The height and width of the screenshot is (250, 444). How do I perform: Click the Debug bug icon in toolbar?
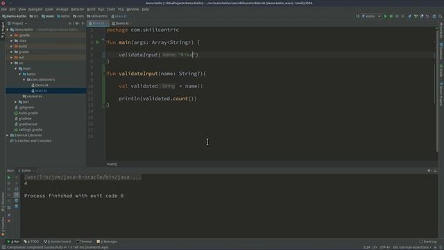coord(391,17)
